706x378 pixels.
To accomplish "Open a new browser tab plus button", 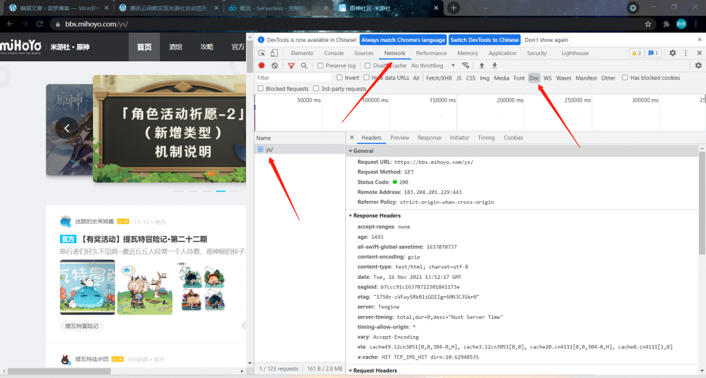I will click(454, 8).
